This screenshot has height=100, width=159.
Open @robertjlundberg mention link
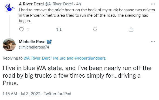(90, 58)
